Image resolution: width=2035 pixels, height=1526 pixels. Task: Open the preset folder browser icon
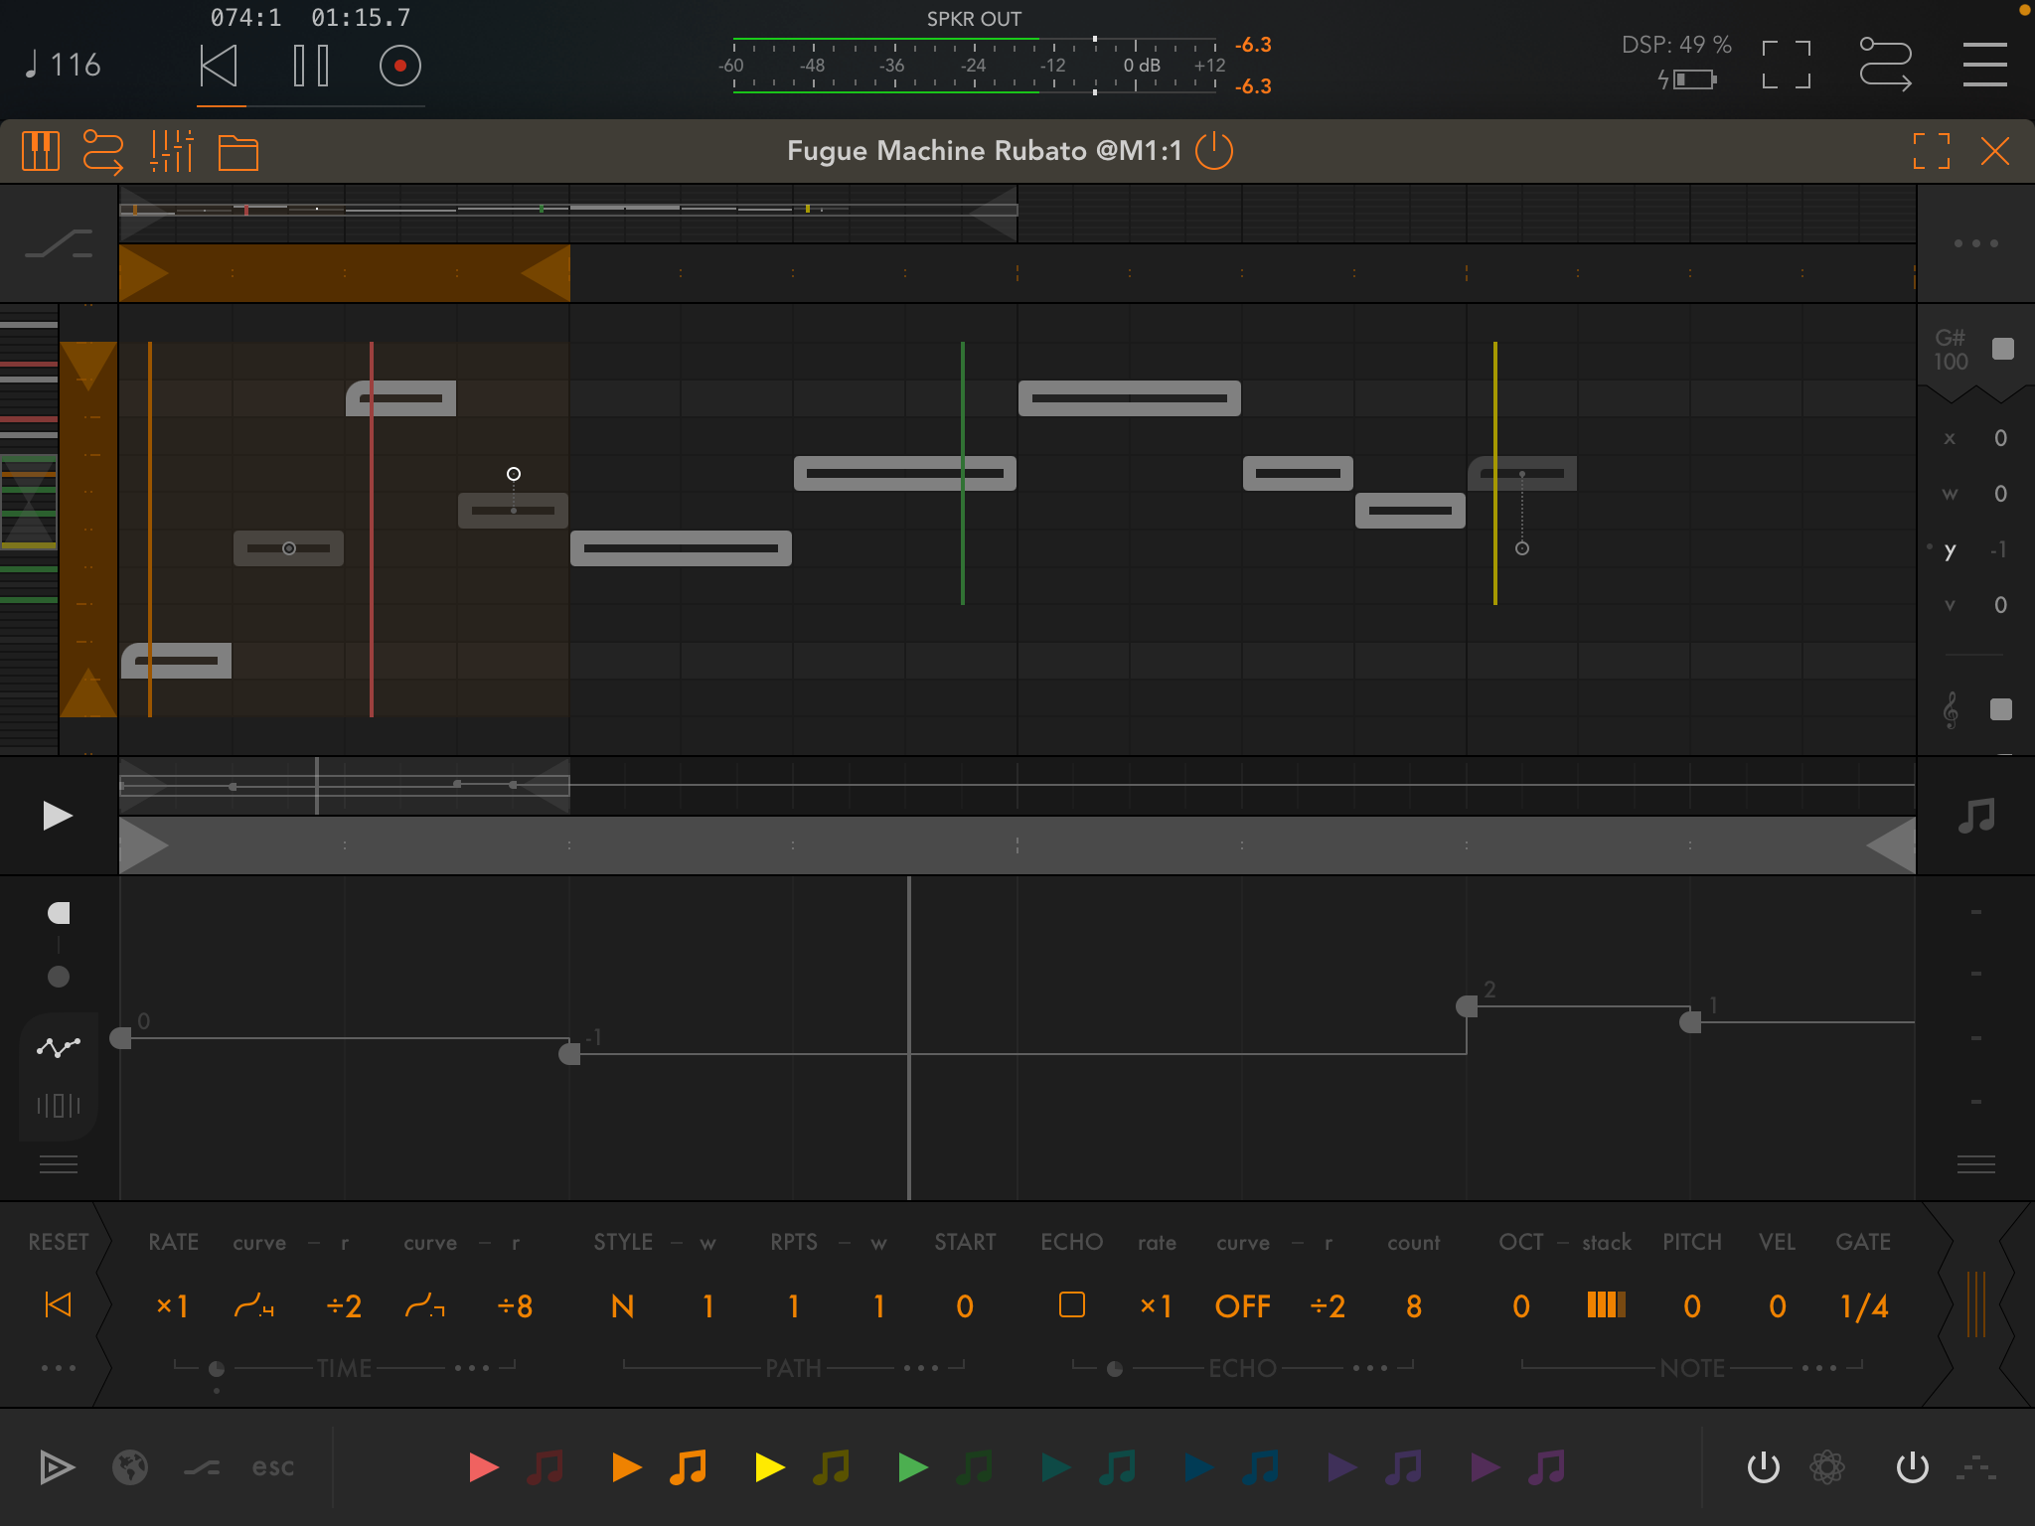click(x=237, y=152)
